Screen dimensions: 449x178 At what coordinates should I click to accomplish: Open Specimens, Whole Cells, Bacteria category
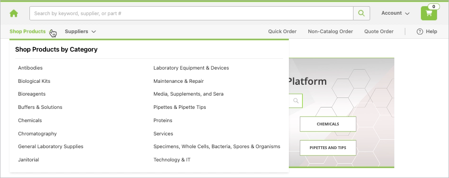217,147
